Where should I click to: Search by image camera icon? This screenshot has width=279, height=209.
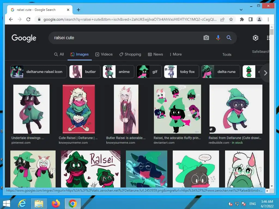(206, 38)
